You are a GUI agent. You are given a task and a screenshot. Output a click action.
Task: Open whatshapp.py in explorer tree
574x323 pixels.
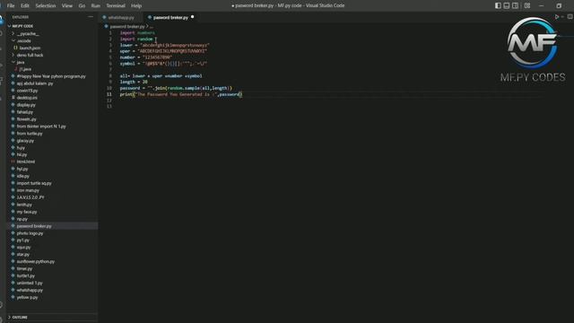(30, 290)
